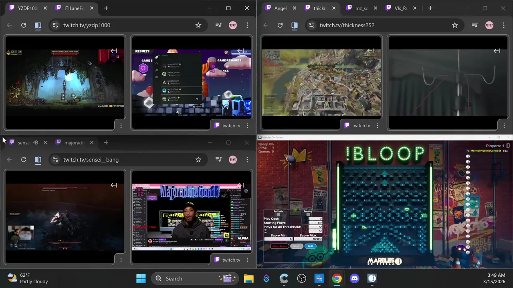
Task: Click the Starting Plays input field
Action: (x=315, y=223)
